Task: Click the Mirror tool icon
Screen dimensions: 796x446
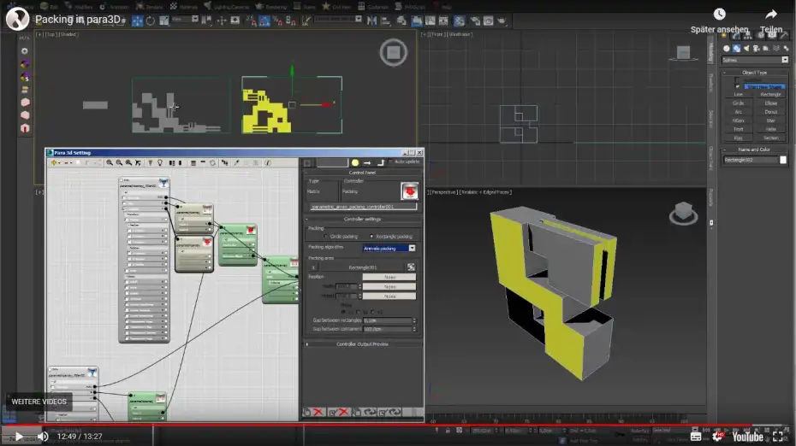Action: (371, 21)
